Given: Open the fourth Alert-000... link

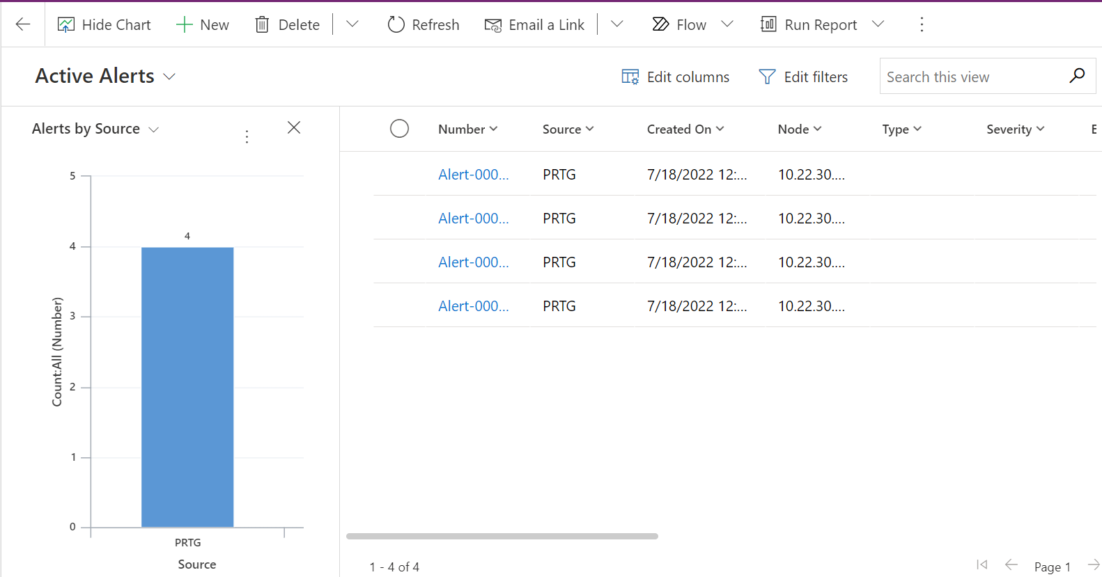Looking at the screenshot, I should click(474, 306).
